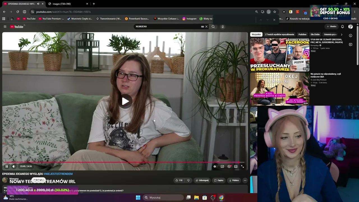Open more actions ellipsis under the video
Image resolution: width=359 pixels, height=202 pixels.
[x=245, y=180]
